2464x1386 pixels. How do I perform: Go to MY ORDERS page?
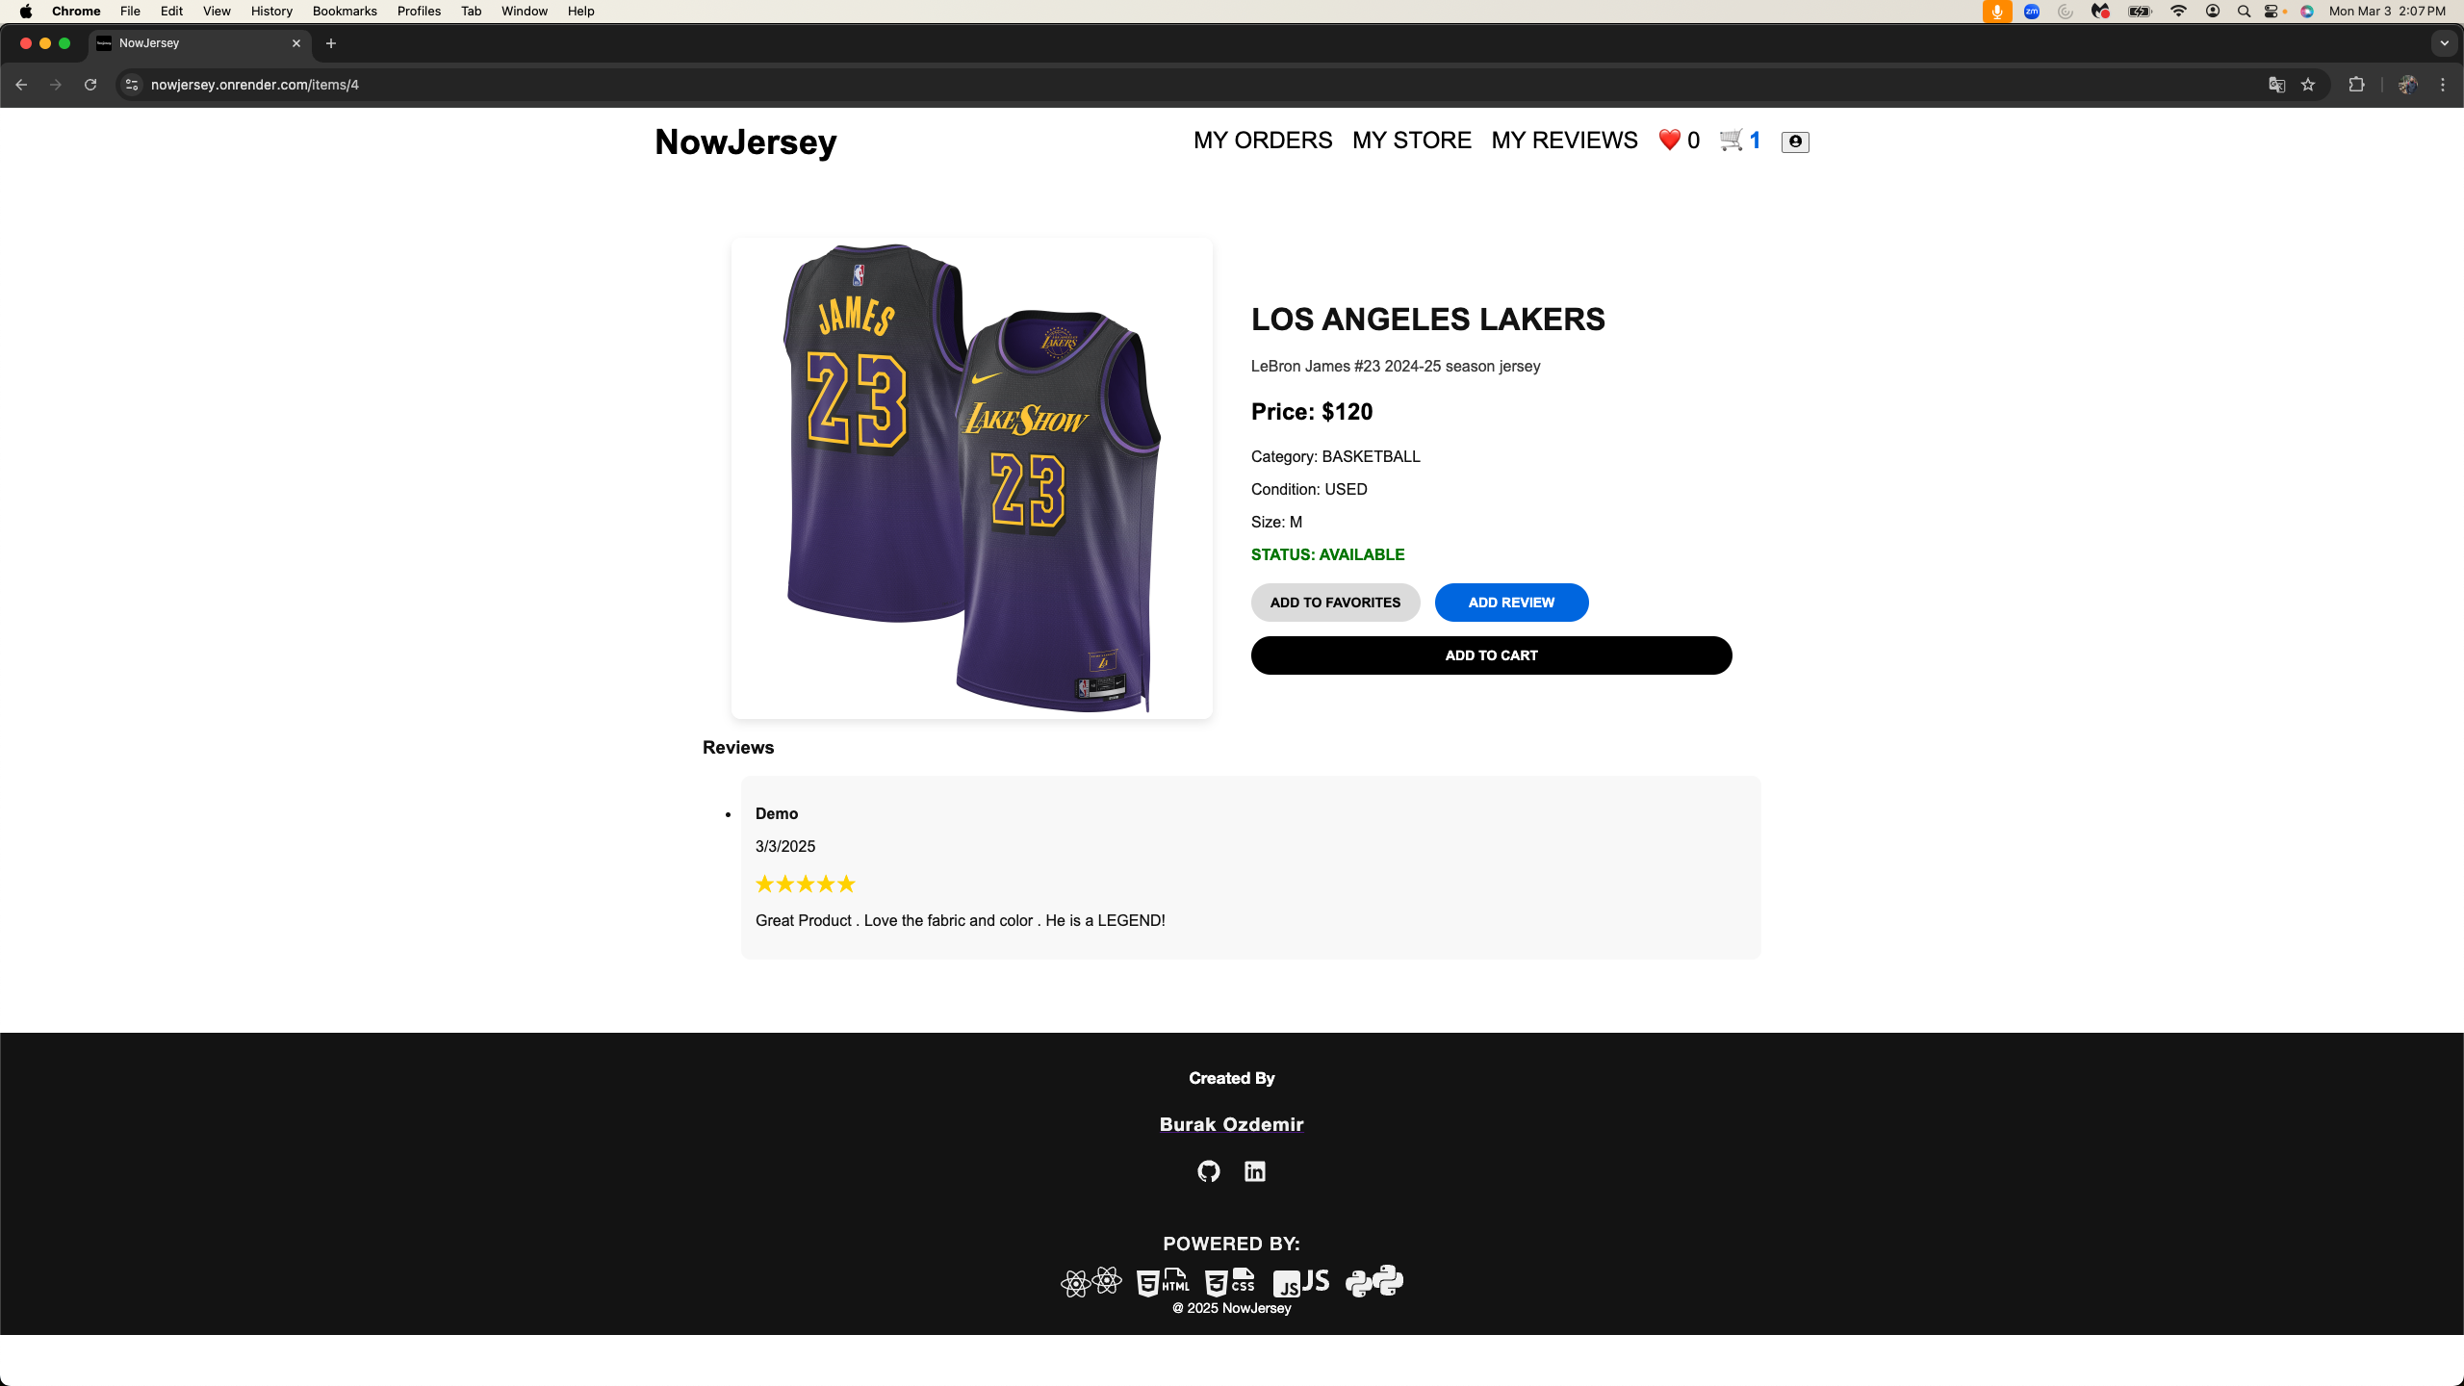[1263, 141]
